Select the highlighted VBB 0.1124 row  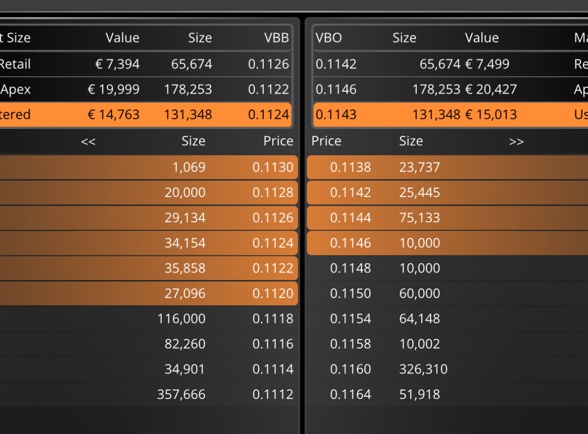146,114
